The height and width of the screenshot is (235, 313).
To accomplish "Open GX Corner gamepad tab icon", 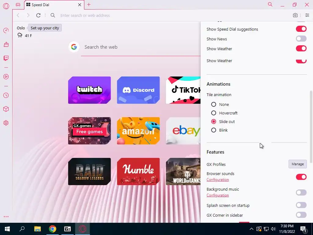I will 18,5.
